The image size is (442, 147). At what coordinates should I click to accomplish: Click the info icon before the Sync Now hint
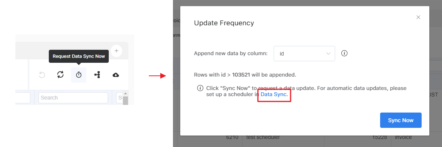click(200, 88)
